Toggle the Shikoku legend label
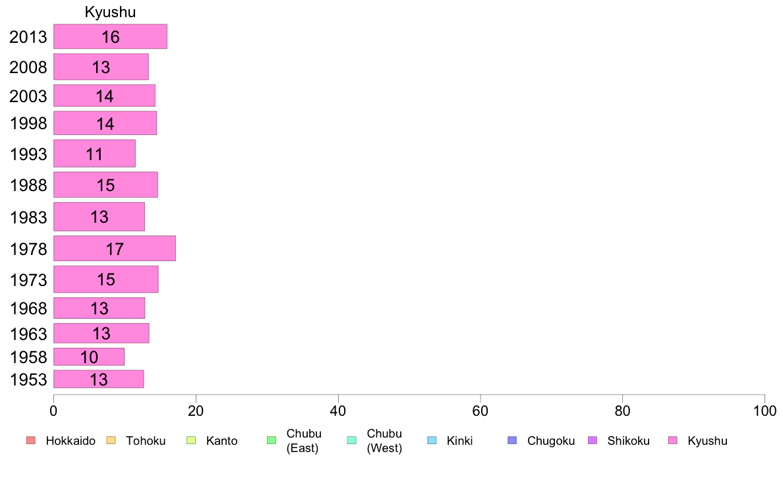The height and width of the screenshot is (485, 783). (x=628, y=441)
